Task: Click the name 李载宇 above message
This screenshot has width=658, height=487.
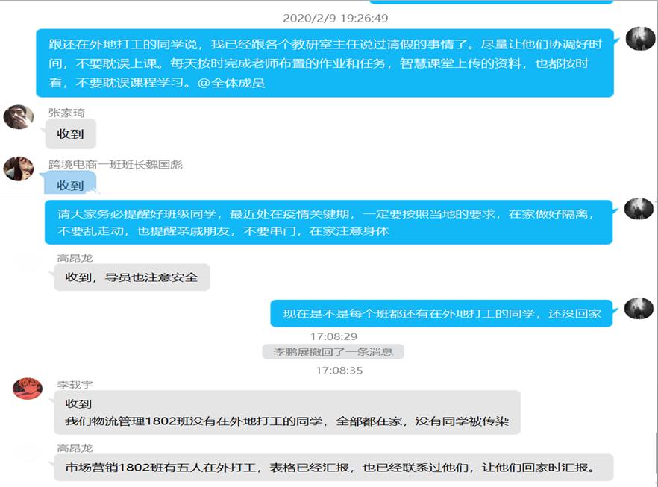Action: click(x=75, y=384)
